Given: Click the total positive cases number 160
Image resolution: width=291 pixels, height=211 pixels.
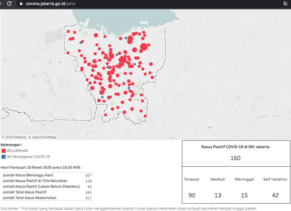Looking at the screenshot, I should pos(235,158).
